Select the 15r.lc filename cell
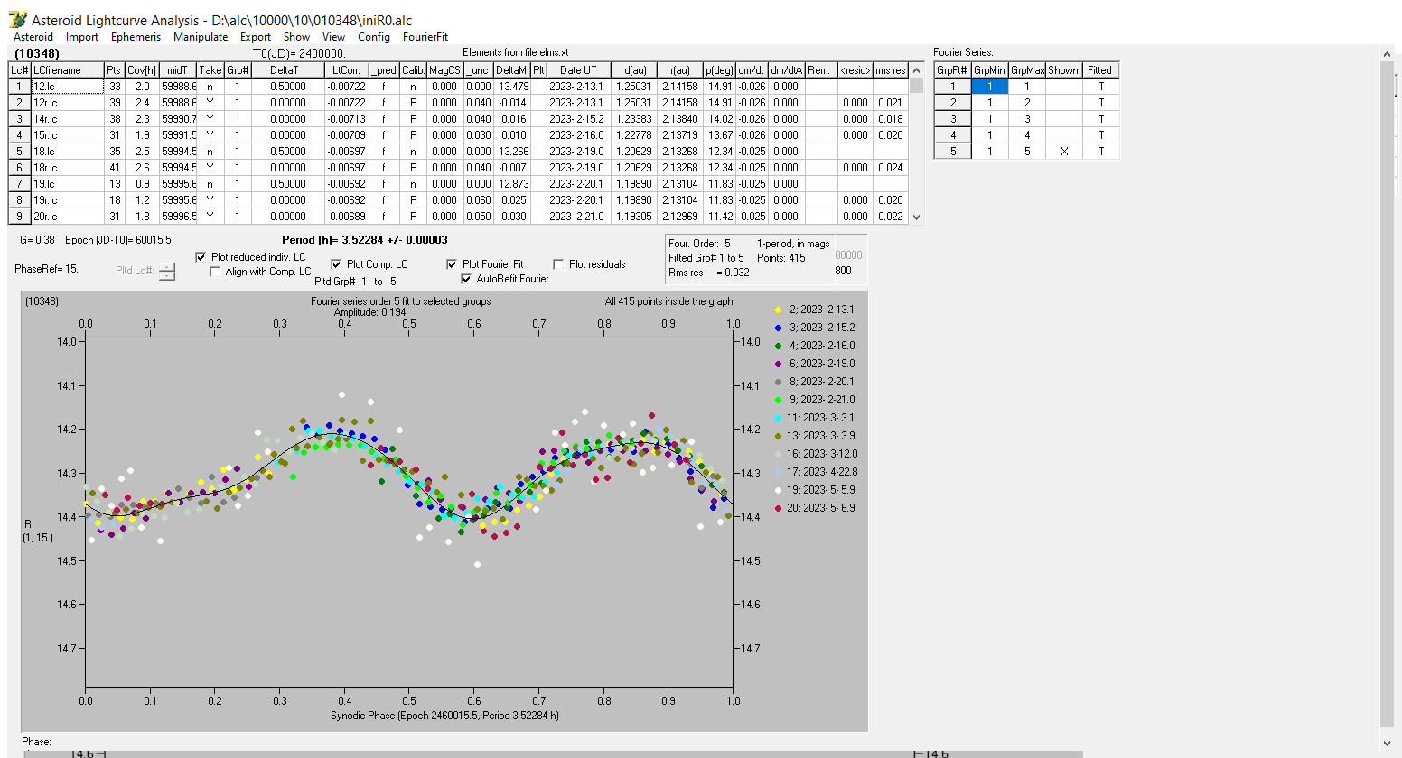This screenshot has width=1402, height=758. pos(67,135)
